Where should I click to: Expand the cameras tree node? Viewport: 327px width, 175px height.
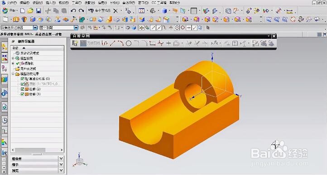pyautogui.click(x=13, y=64)
